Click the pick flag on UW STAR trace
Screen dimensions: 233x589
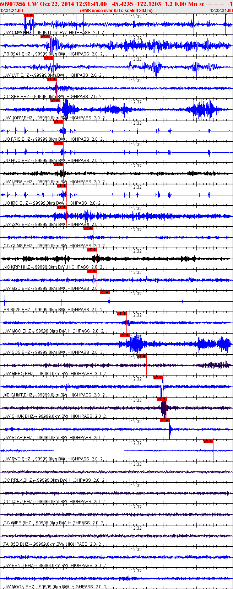coord(165,420)
